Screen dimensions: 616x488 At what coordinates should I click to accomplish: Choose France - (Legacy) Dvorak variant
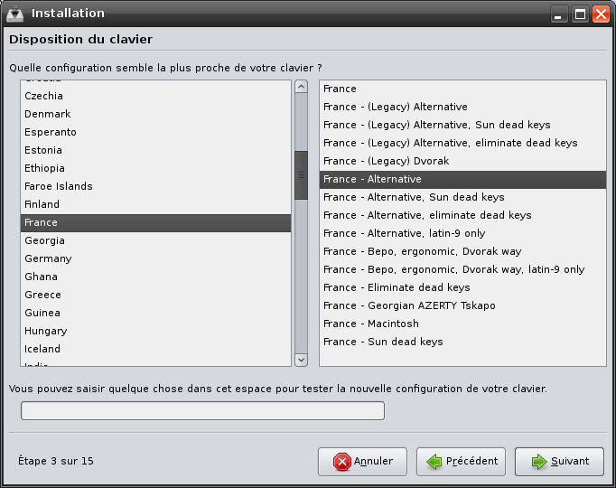[462, 161]
